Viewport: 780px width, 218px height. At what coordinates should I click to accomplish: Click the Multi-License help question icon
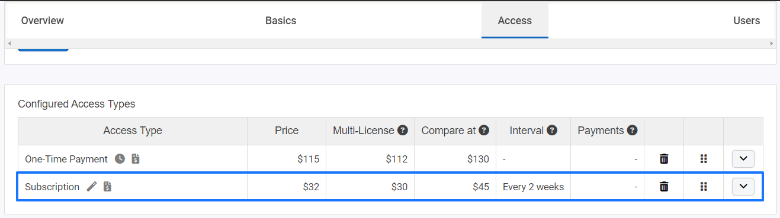(x=403, y=131)
